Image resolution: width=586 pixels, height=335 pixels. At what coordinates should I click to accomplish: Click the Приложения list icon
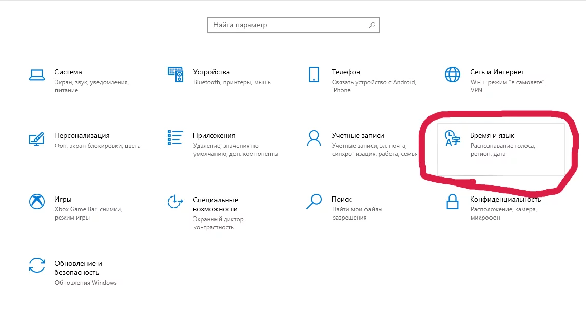coord(175,138)
